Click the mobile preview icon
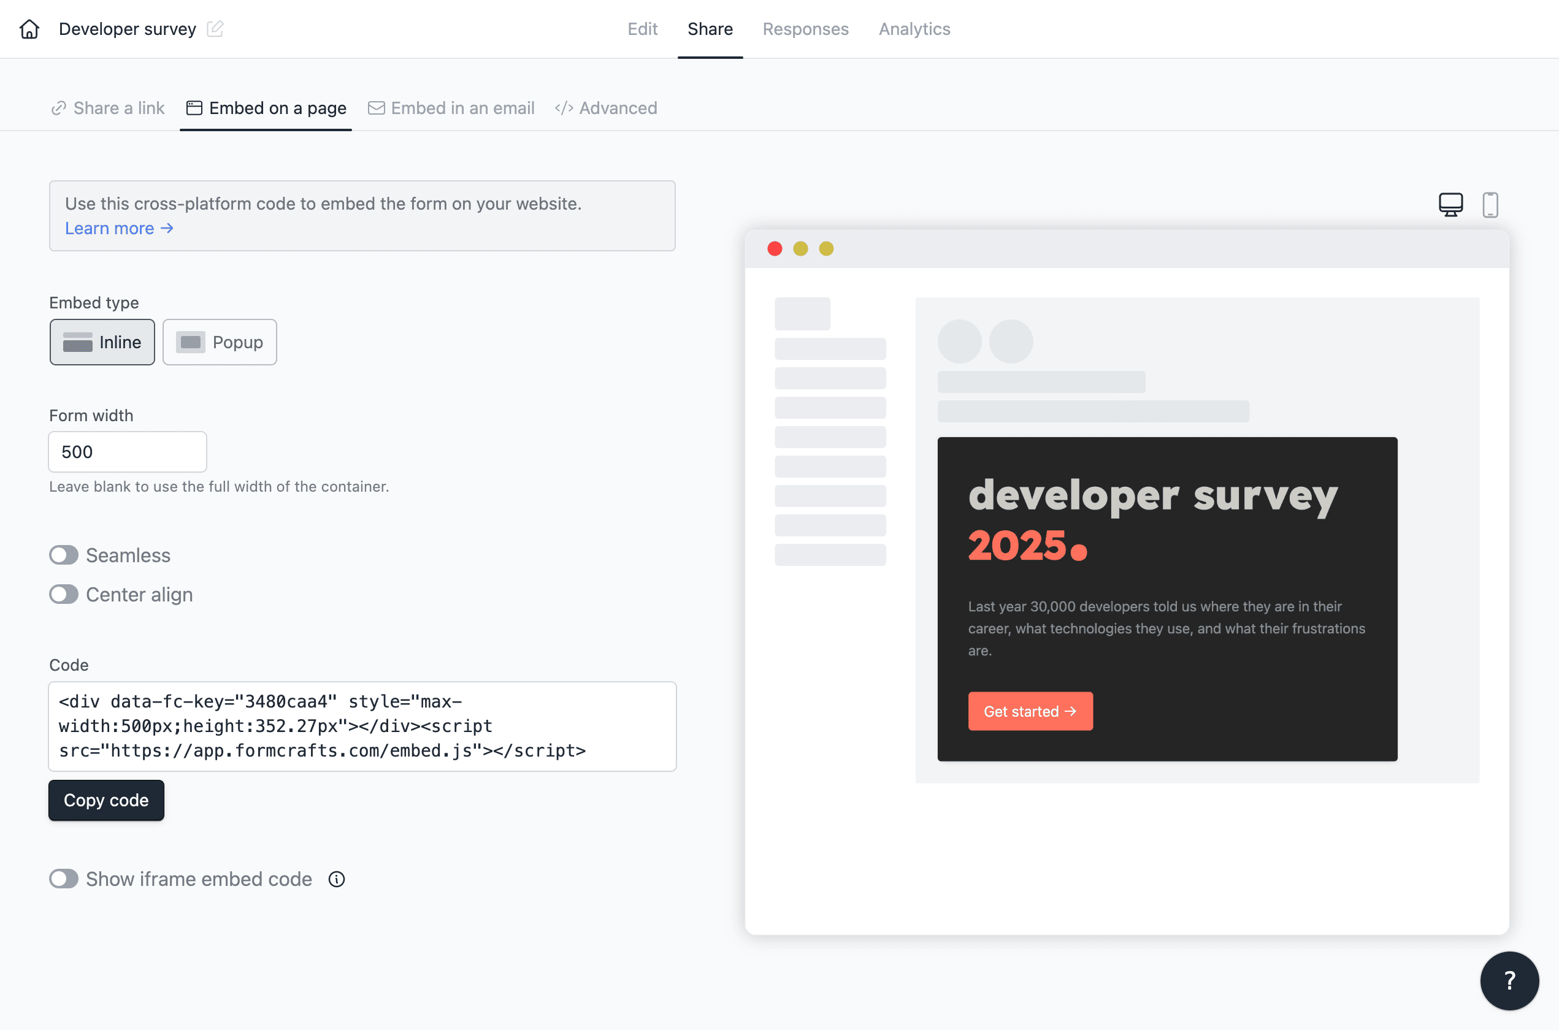 click(1490, 204)
